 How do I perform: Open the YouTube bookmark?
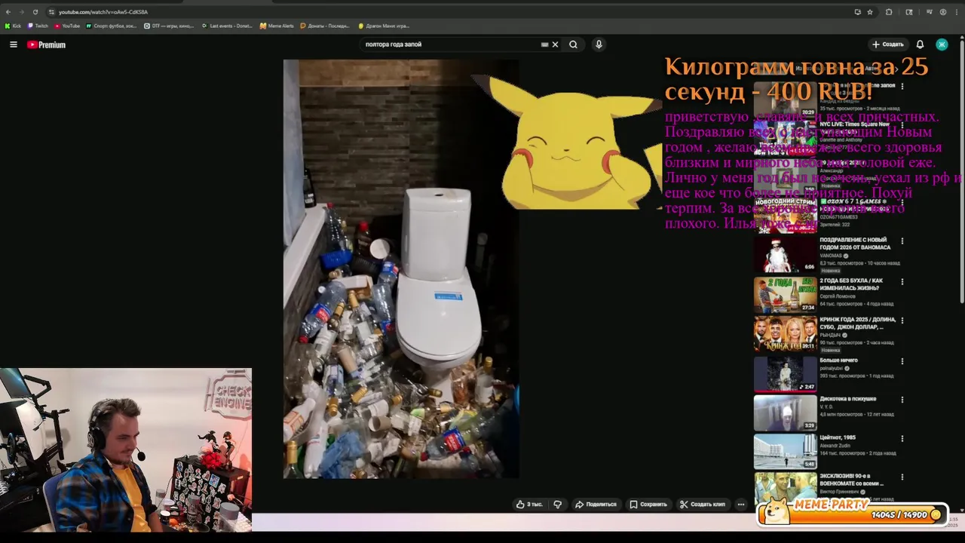tap(67, 26)
